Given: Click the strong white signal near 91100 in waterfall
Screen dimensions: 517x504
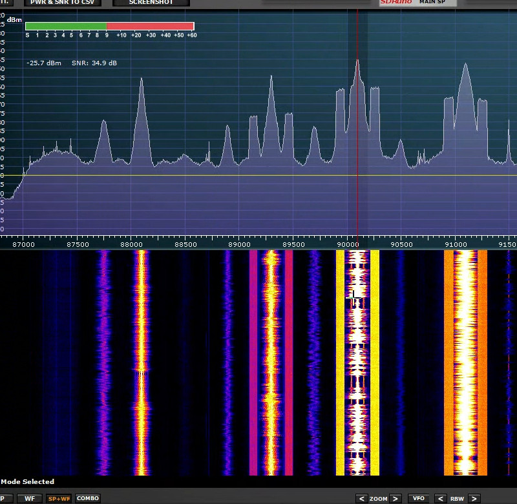Looking at the screenshot, I should point(465,362).
